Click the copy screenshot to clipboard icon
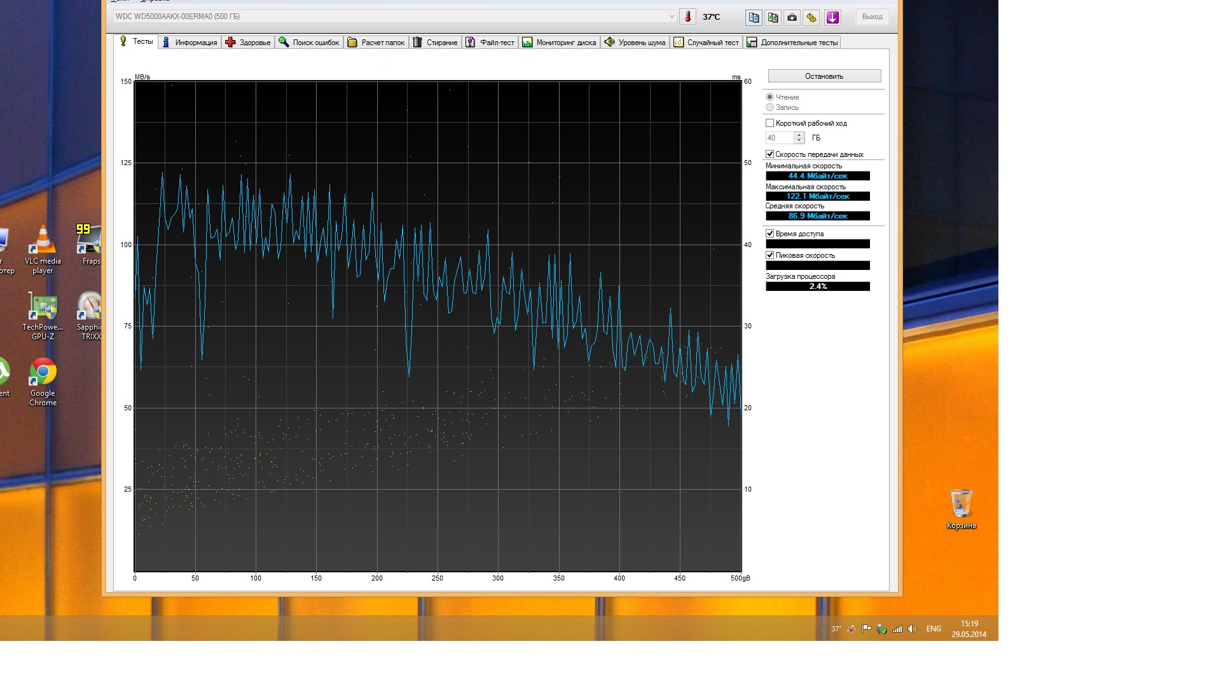The height and width of the screenshot is (686, 1221). click(773, 18)
